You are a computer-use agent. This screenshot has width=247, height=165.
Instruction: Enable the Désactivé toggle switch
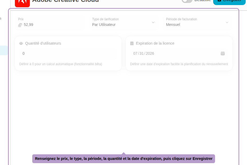pos(187,1)
